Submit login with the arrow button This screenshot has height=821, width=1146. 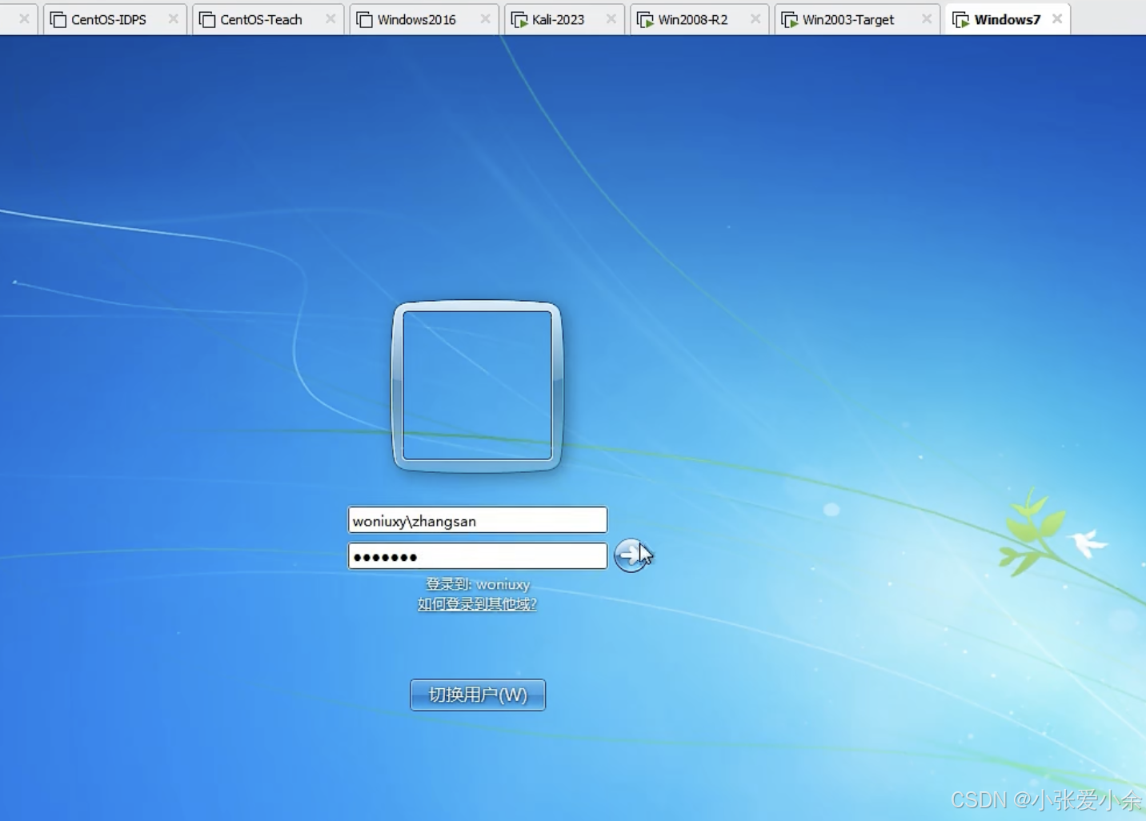(x=631, y=555)
